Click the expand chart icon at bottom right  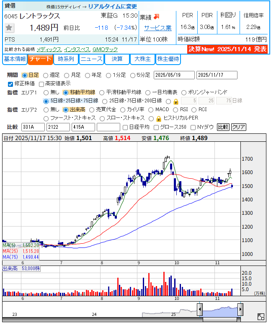tap(261, 317)
